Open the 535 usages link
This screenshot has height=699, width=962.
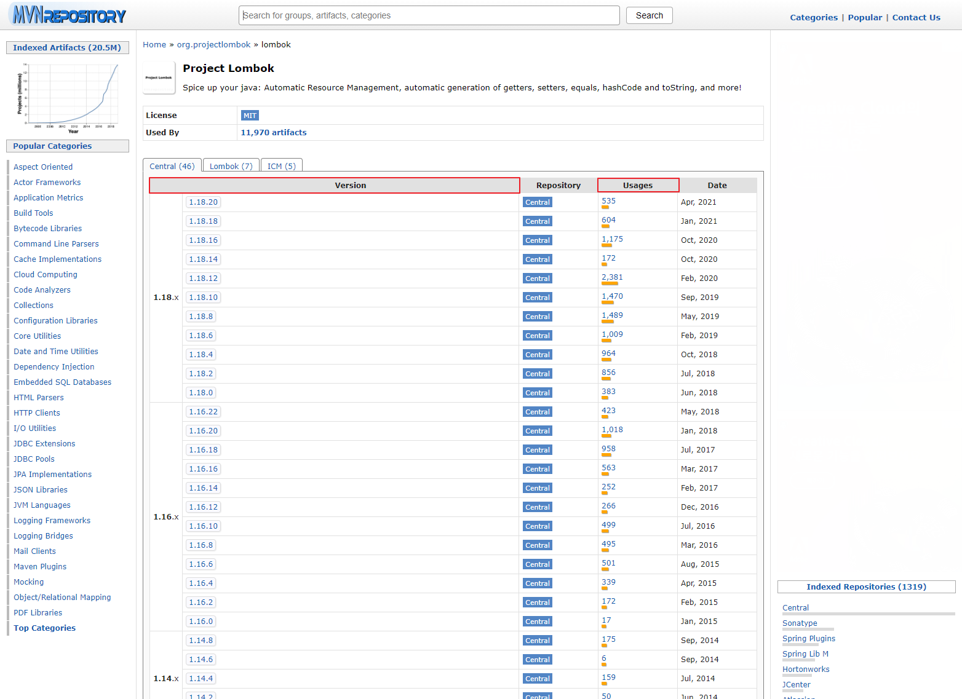[x=608, y=201]
